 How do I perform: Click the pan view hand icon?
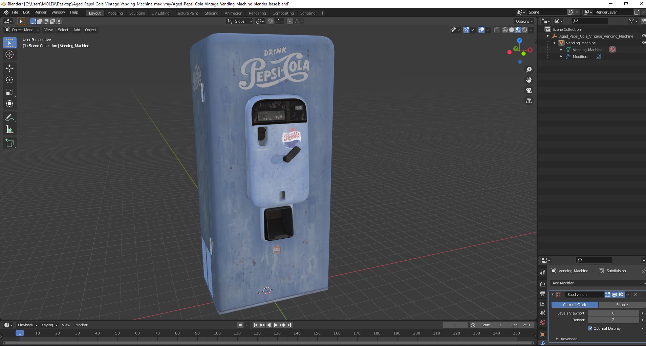coord(529,80)
